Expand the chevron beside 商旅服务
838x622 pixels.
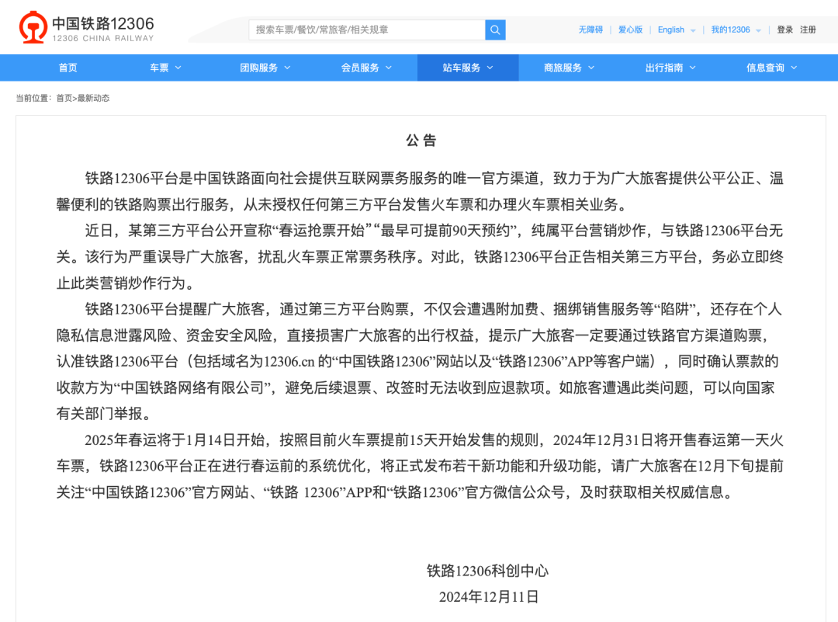[591, 68]
